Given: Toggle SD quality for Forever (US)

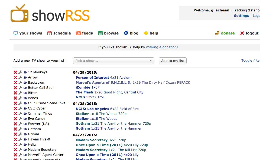Looking at the screenshot, I should pyautogui.click(x=25, y=124).
